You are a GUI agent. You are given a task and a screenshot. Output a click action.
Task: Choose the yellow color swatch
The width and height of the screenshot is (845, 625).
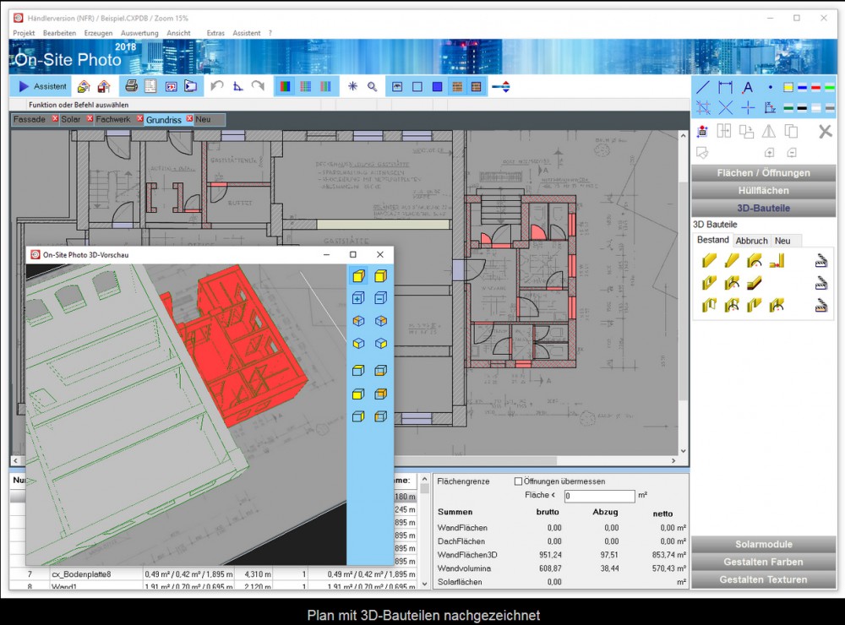[x=788, y=87]
